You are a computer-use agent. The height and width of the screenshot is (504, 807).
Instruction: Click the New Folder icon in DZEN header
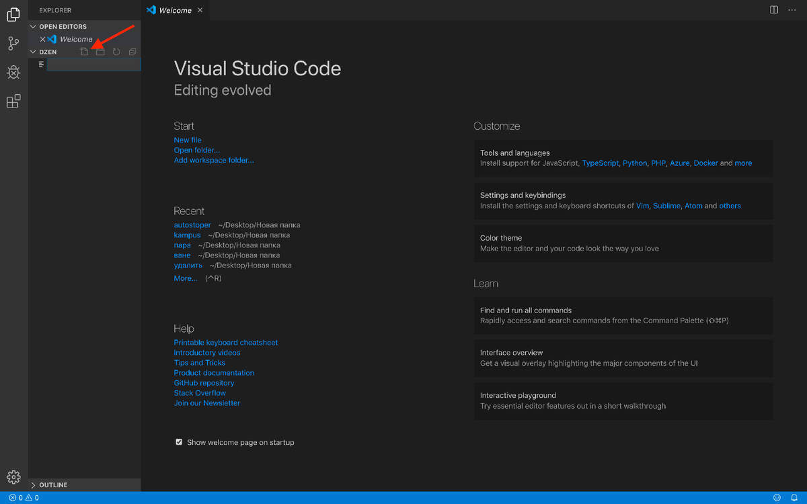100,52
